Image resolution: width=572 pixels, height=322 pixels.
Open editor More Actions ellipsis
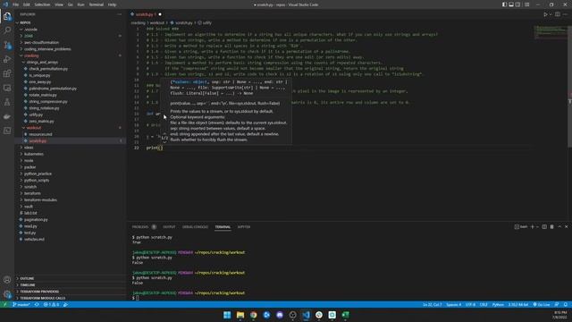pyautogui.click(x=565, y=14)
